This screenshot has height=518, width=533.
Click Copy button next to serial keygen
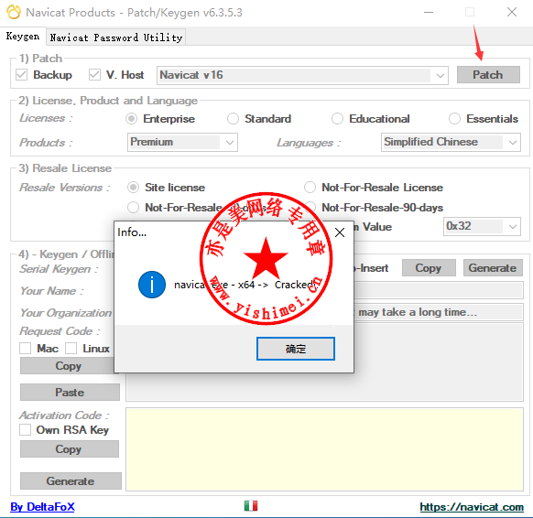(x=429, y=268)
